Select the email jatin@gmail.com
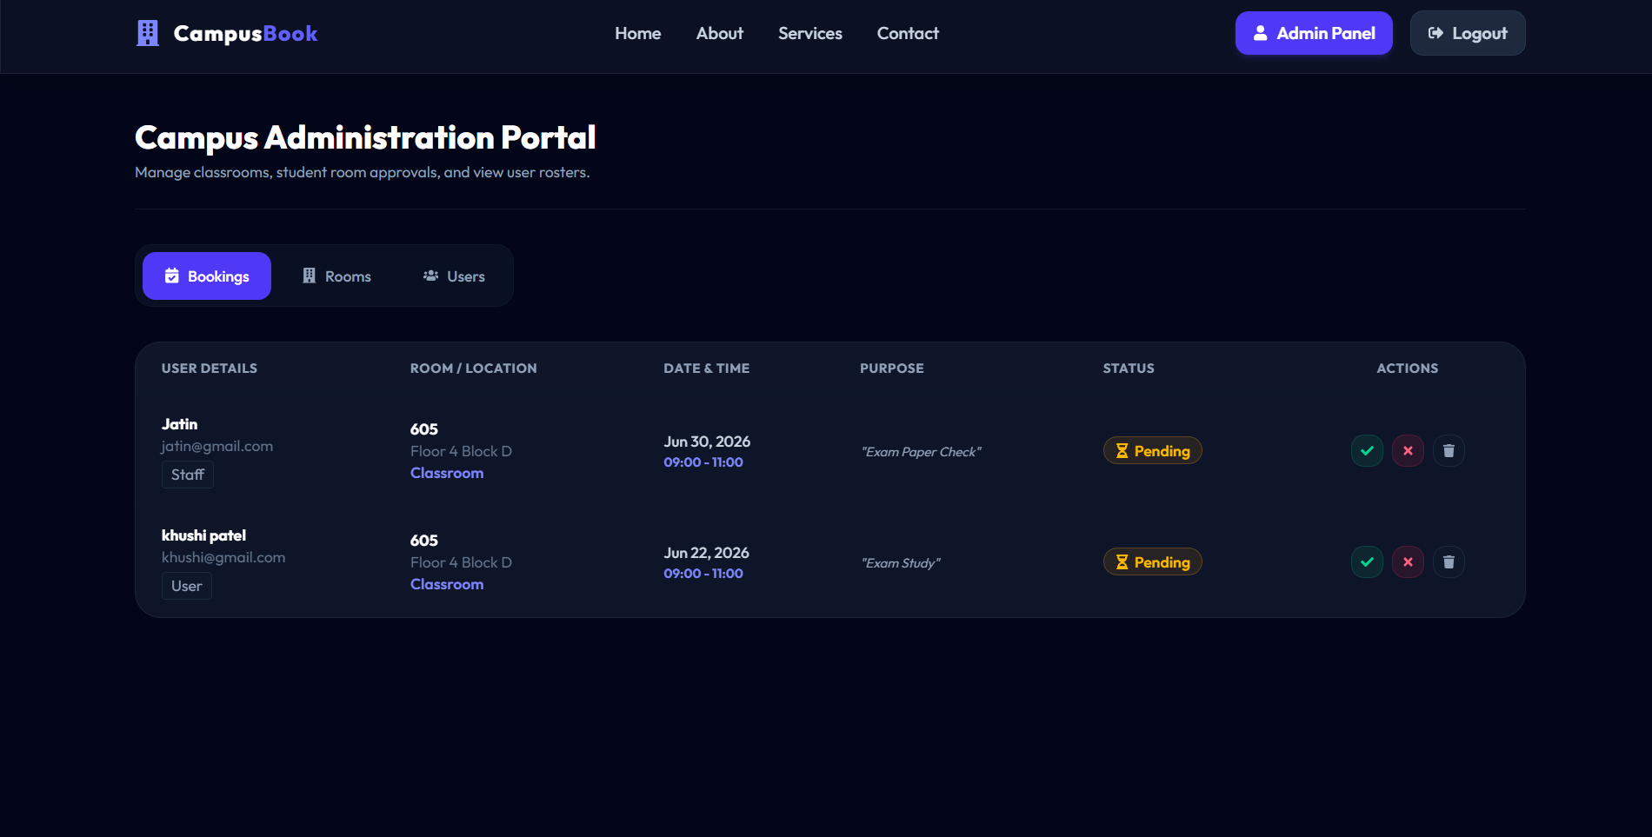 [217, 446]
